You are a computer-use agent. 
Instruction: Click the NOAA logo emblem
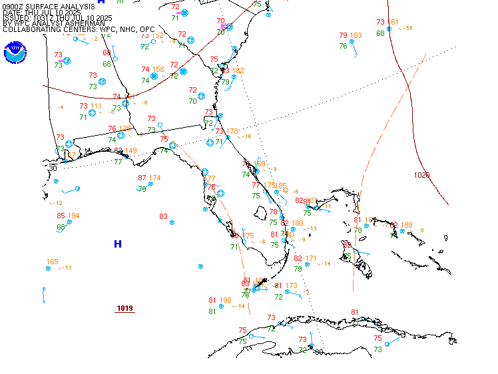click(x=15, y=53)
